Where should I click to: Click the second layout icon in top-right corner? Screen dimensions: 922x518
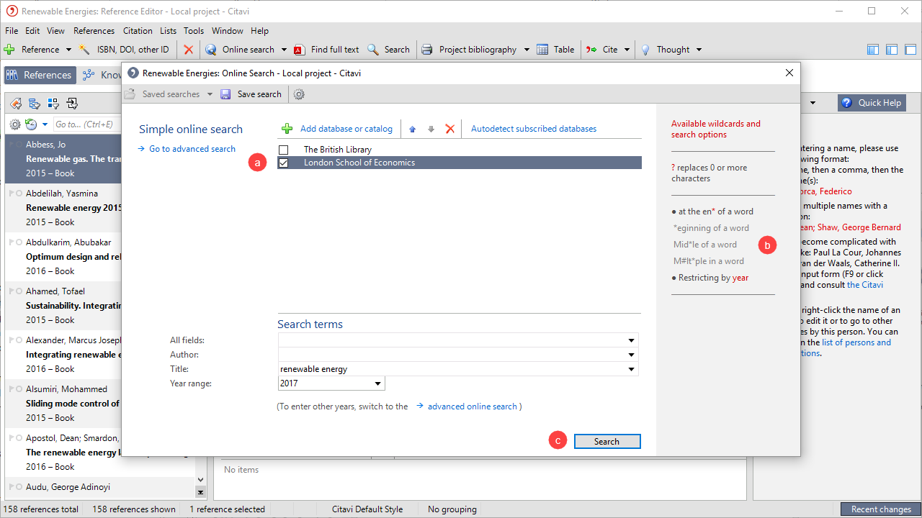(892, 50)
